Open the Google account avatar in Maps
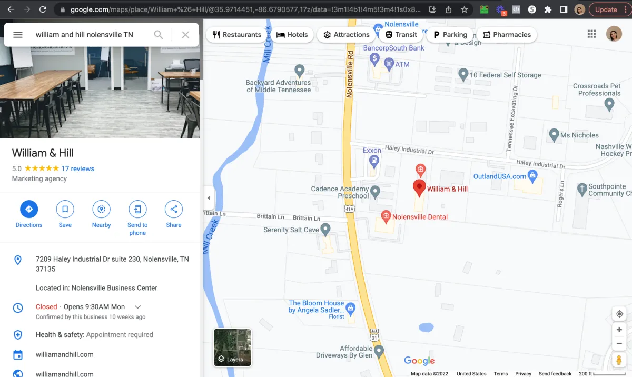 coord(614,34)
